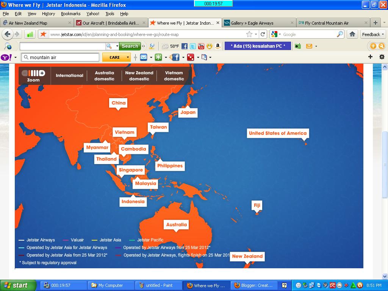Click the 58°F weather toolbar icon
Viewport: 388px width, 291px height.
[x=171, y=46]
